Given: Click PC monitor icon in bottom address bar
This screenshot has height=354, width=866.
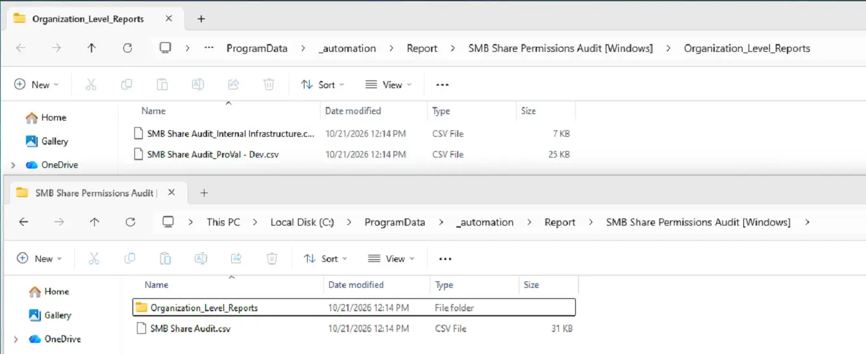Looking at the screenshot, I should [x=168, y=222].
